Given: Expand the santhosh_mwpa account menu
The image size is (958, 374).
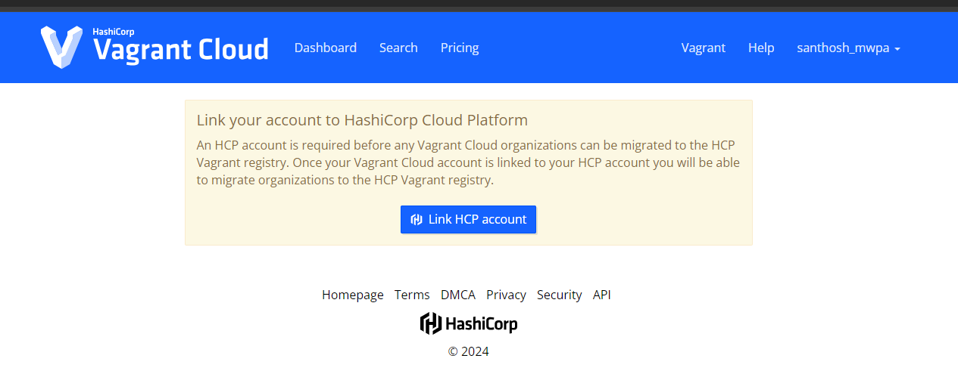Looking at the screenshot, I should tap(843, 48).
